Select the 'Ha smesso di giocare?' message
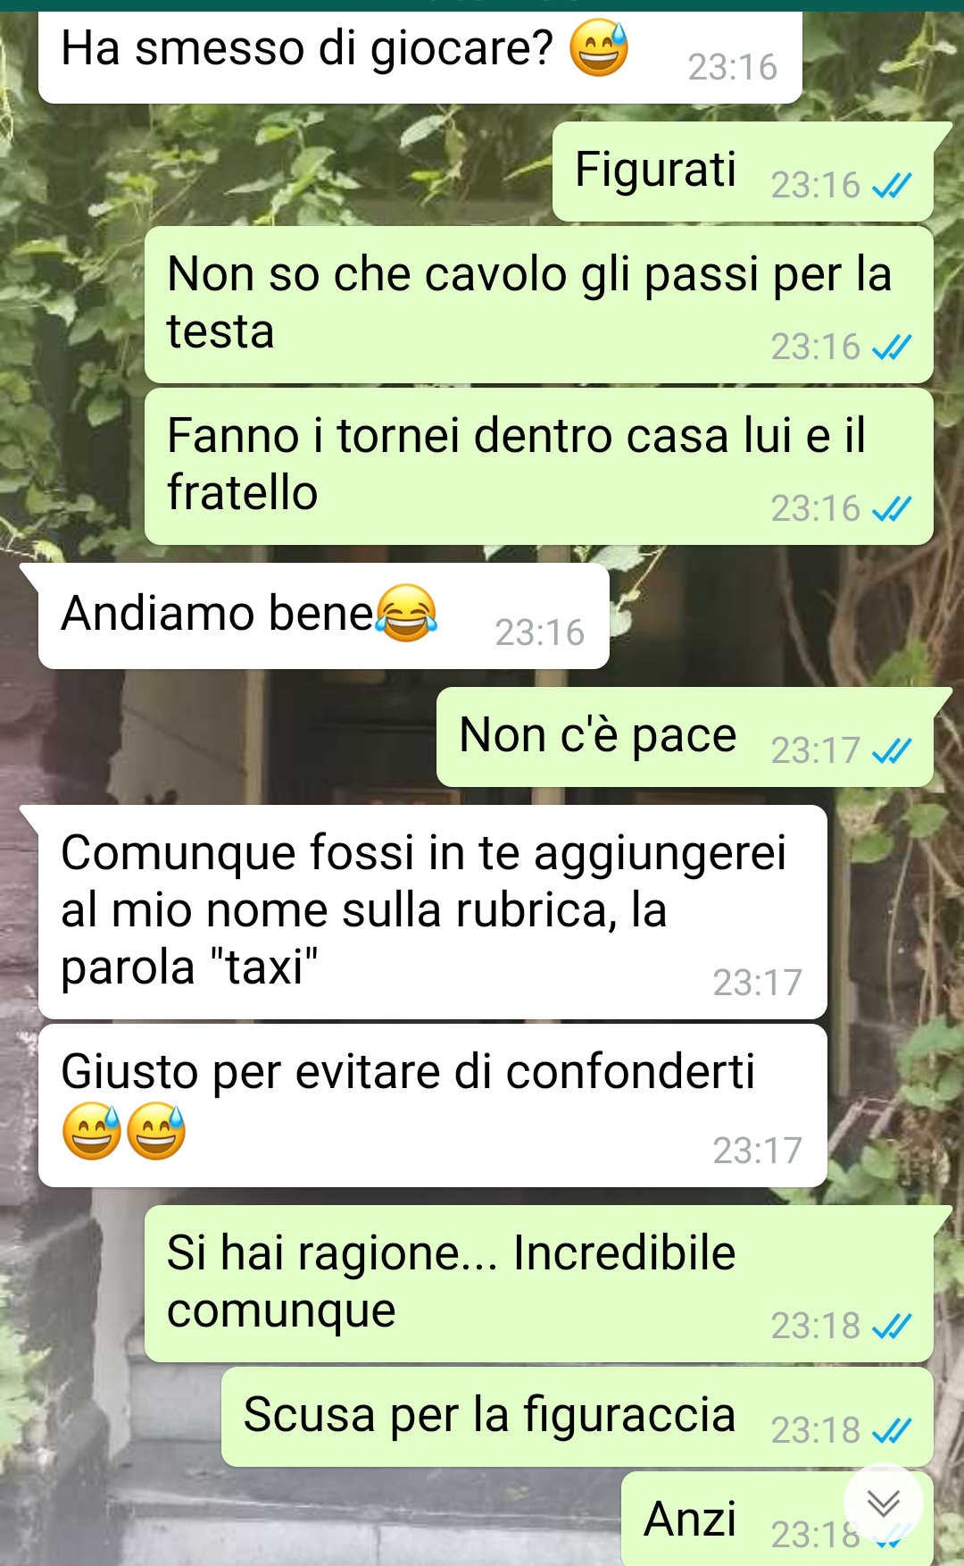 [420, 57]
